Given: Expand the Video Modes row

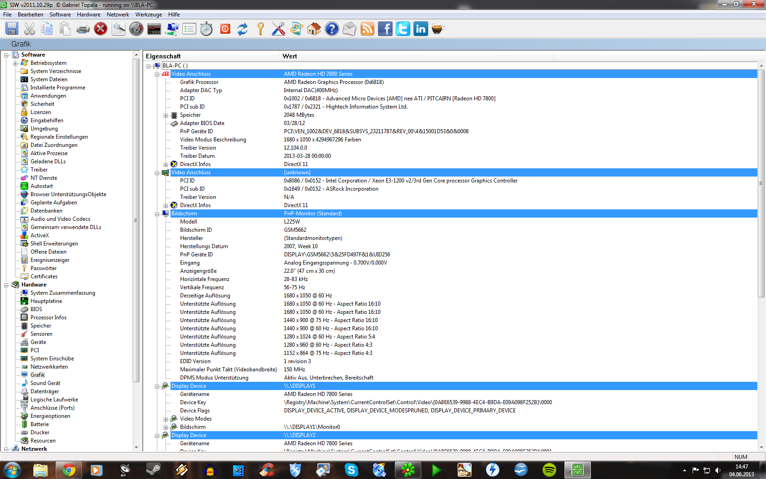Looking at the screenshot, I should pos(166,419).
